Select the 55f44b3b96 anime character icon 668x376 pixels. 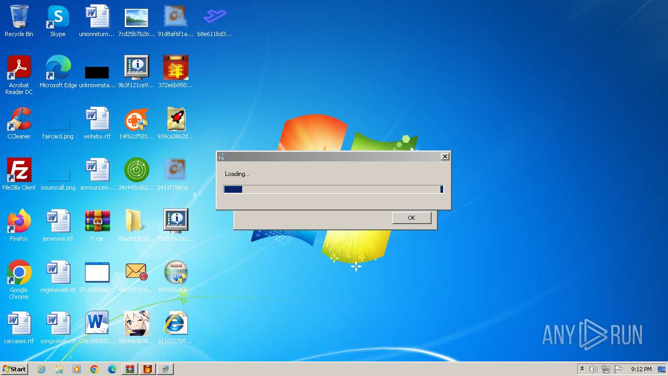click(x=136, y=328)
